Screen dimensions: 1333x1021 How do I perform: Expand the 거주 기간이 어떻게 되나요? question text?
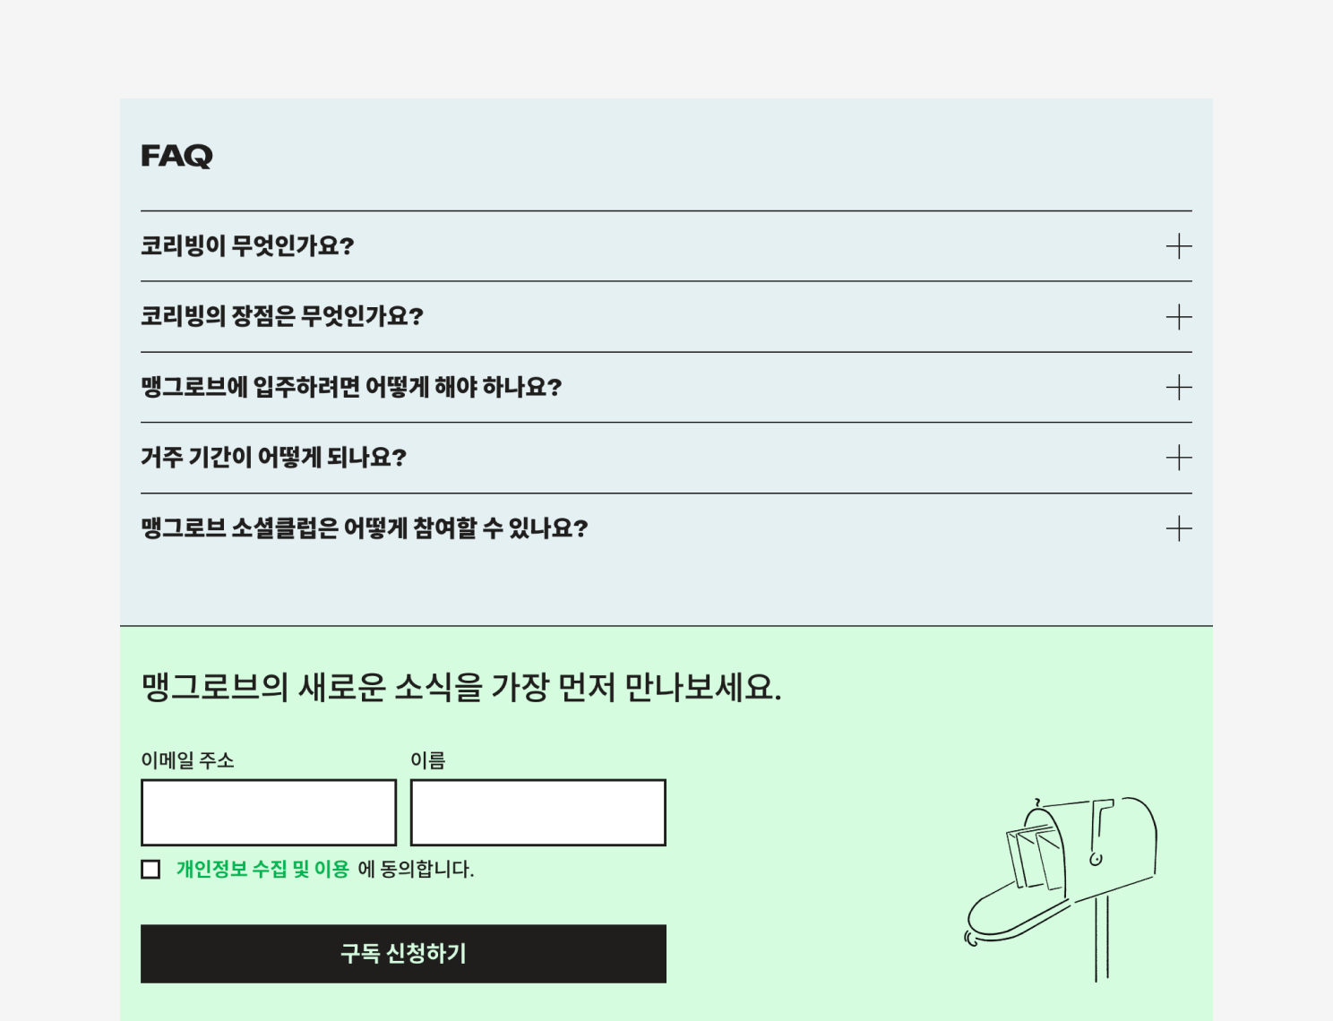[x=273, y=458]
